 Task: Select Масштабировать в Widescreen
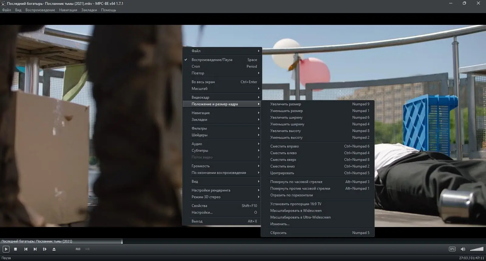[318, 211]
